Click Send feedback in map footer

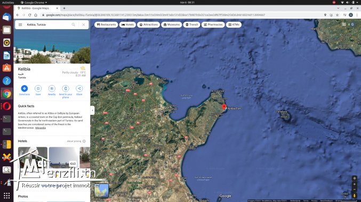(326, 200)
